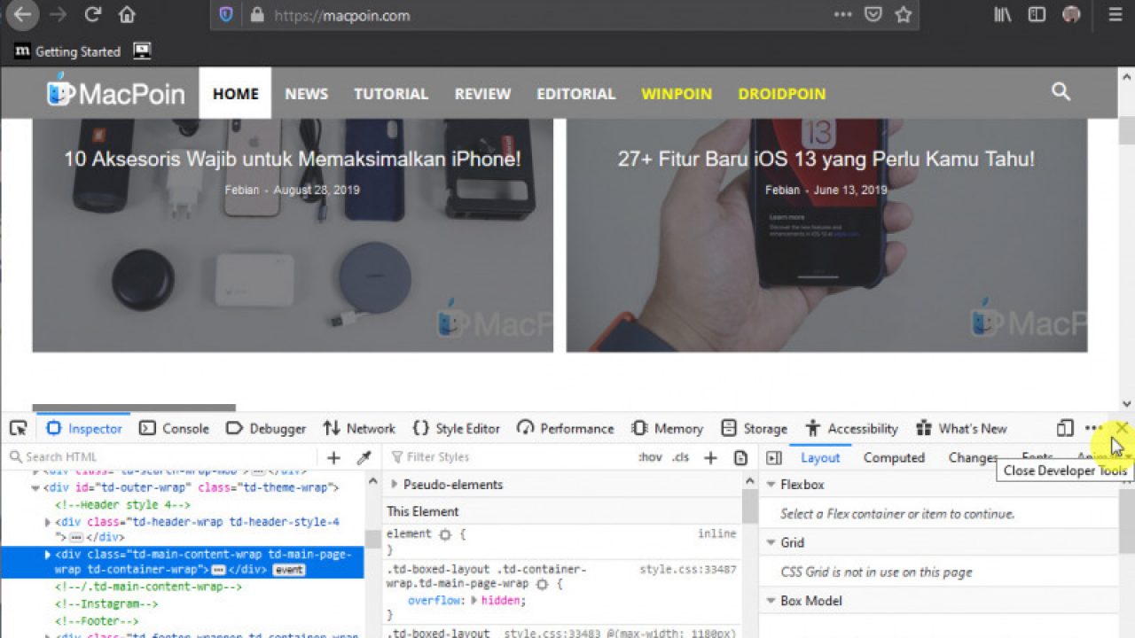Toggle the sidebar view icon

pyautogui.click(x=1037, y=15)
